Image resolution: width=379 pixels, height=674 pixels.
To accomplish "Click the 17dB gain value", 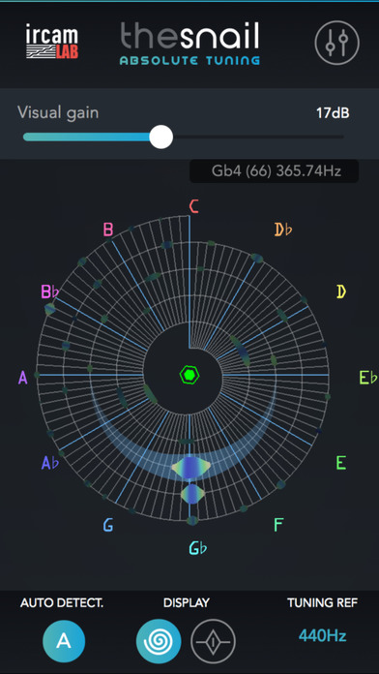I will pyautogui.click(x=333, y=113).
